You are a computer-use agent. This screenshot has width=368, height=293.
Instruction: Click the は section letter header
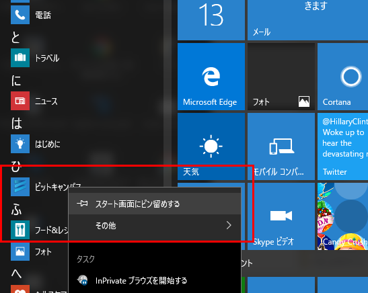click(x=16, y=123)
